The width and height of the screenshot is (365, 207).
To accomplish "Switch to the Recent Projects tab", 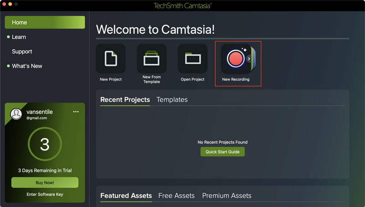I will tap(125, 100).
